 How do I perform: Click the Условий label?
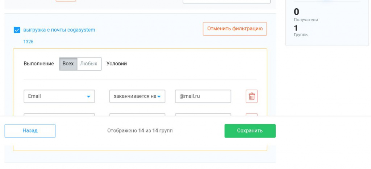(x=117, y=64)
